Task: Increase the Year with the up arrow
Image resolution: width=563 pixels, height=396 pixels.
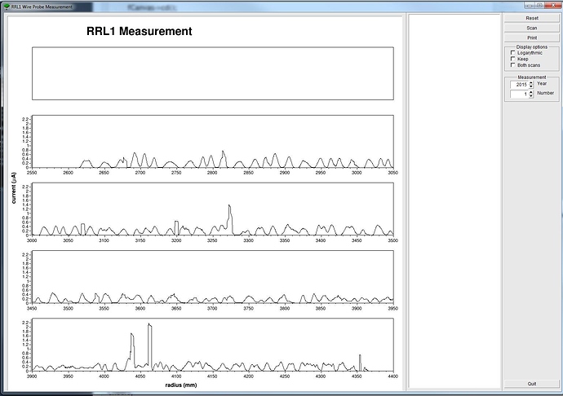Action: pyautogui.click(x=531, y=81)
